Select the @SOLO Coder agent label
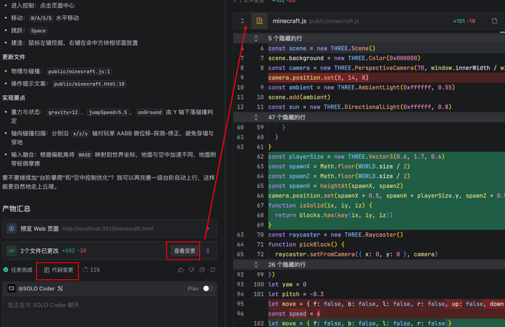Image resolution: width=505 pixels, height=327 pixels. 36,288
